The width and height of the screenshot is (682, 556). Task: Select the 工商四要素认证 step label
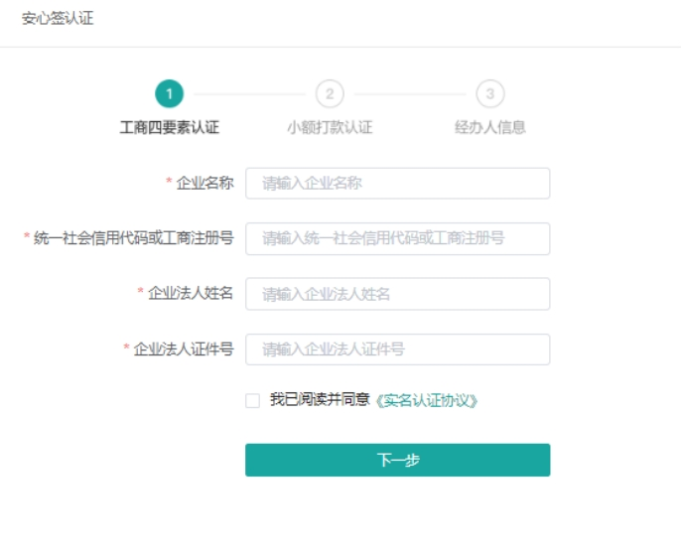(169, 127)
